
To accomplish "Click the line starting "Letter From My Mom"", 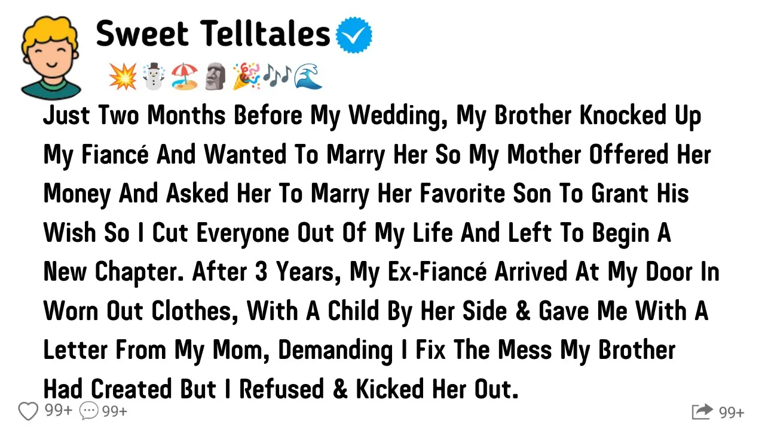I will click(x=359, y=350).
